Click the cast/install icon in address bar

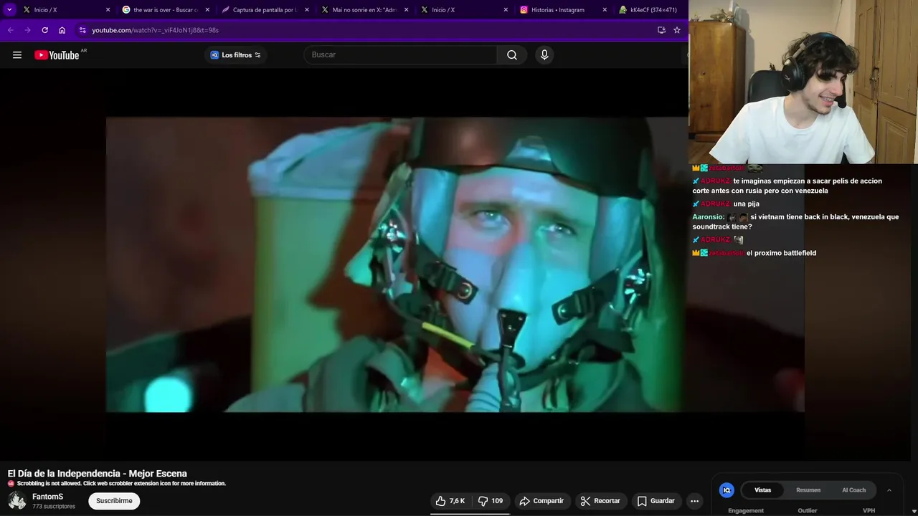tap(661, 30)
